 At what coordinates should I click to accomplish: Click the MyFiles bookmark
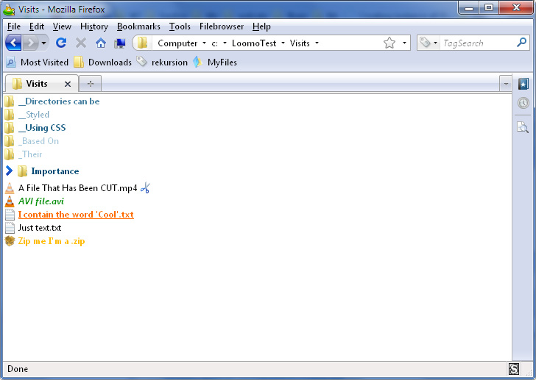tap(222, 62)
